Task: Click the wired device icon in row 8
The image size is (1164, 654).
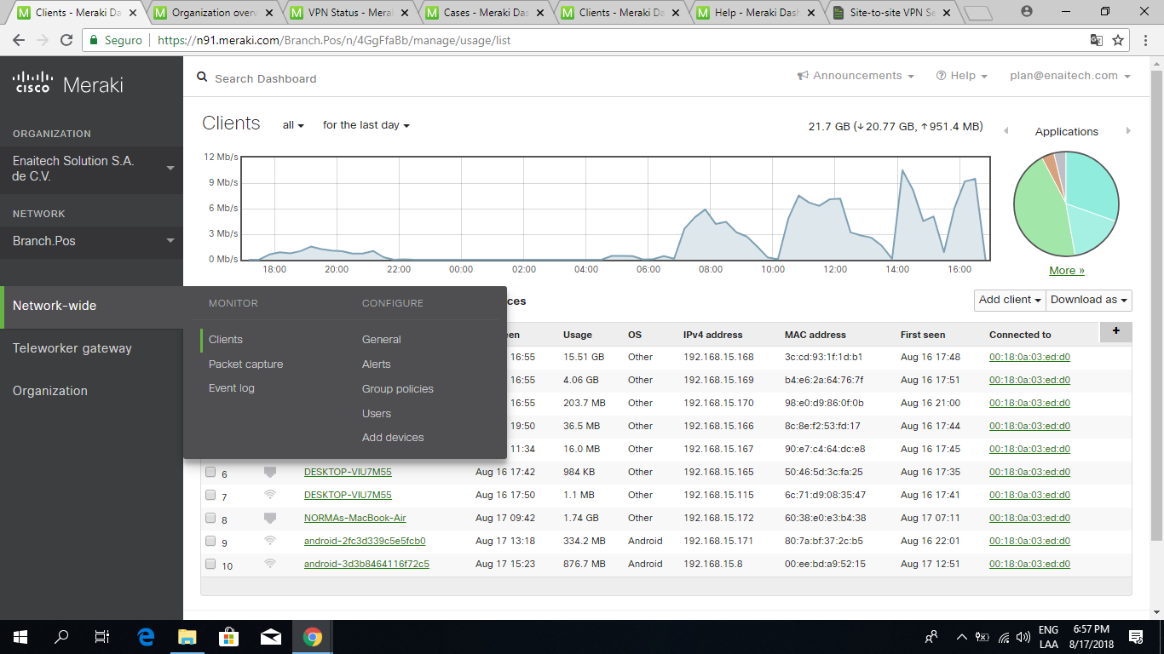Action: [x=270, y=518]
